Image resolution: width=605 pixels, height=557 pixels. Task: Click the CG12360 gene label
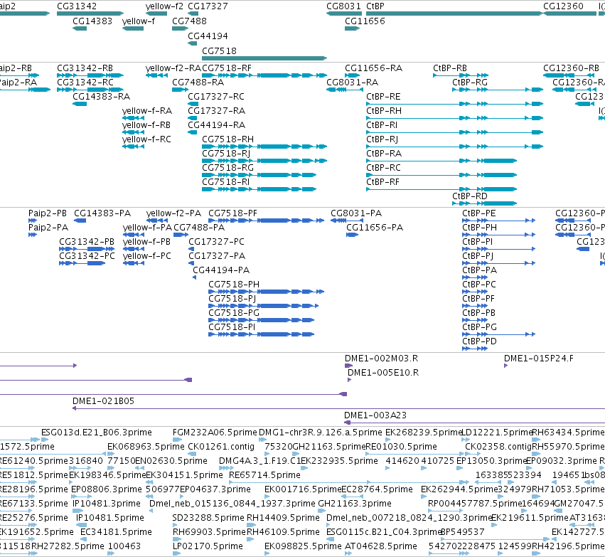click(563, 6)
